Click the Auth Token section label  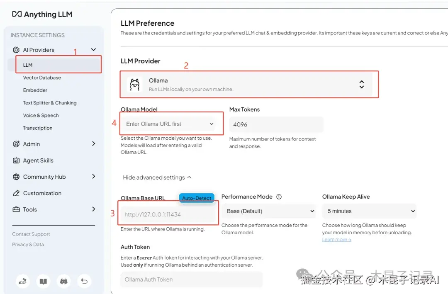(x=135, y=247)
